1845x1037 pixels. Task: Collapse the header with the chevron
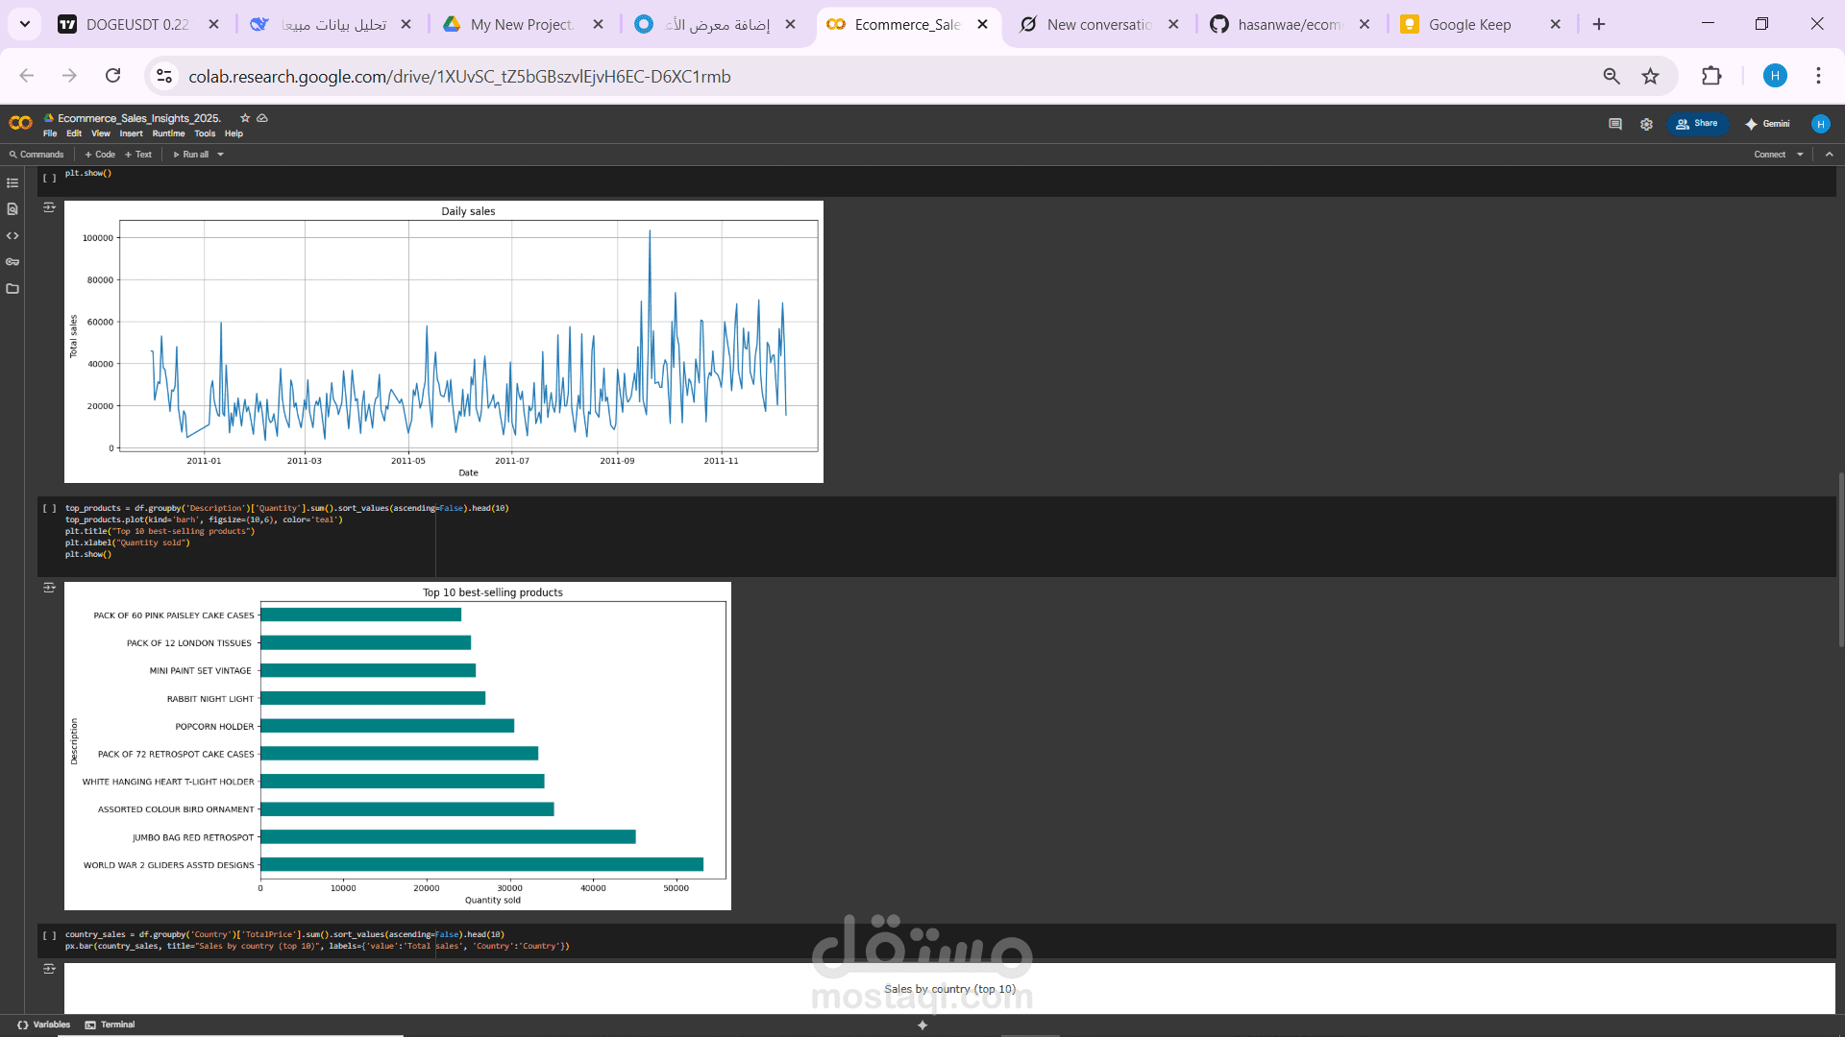(1829, 155)
